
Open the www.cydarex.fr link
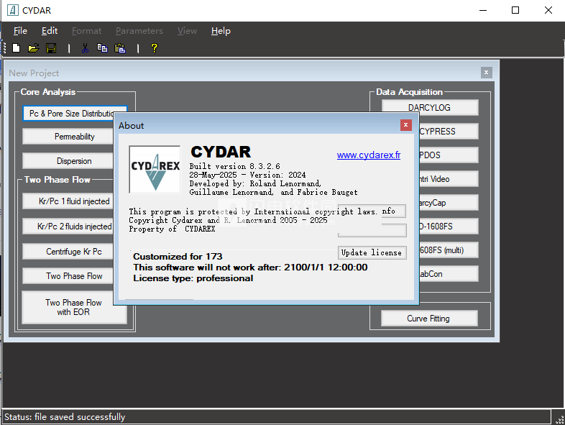pos(369,155)
